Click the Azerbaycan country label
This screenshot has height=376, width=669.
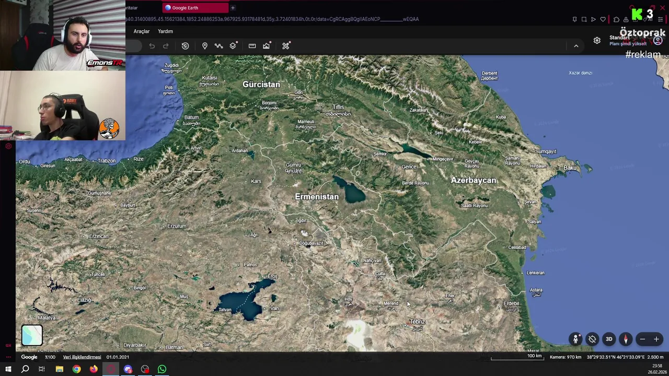click(474, 180)
